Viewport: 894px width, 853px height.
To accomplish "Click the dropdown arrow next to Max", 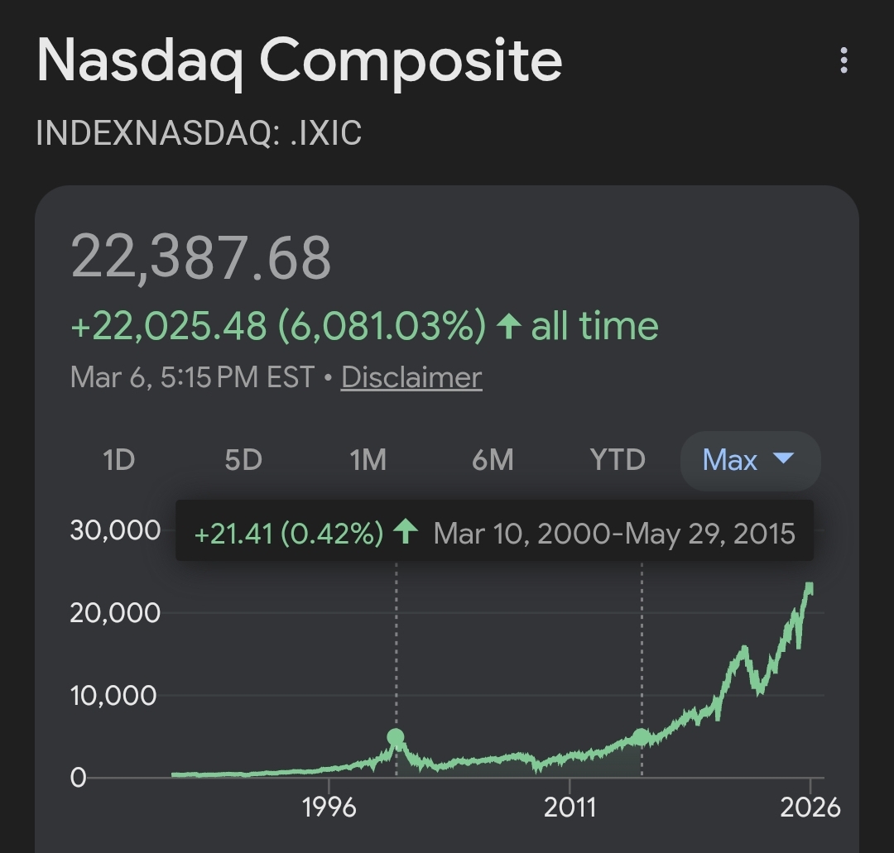I will (x=782, y=458).
